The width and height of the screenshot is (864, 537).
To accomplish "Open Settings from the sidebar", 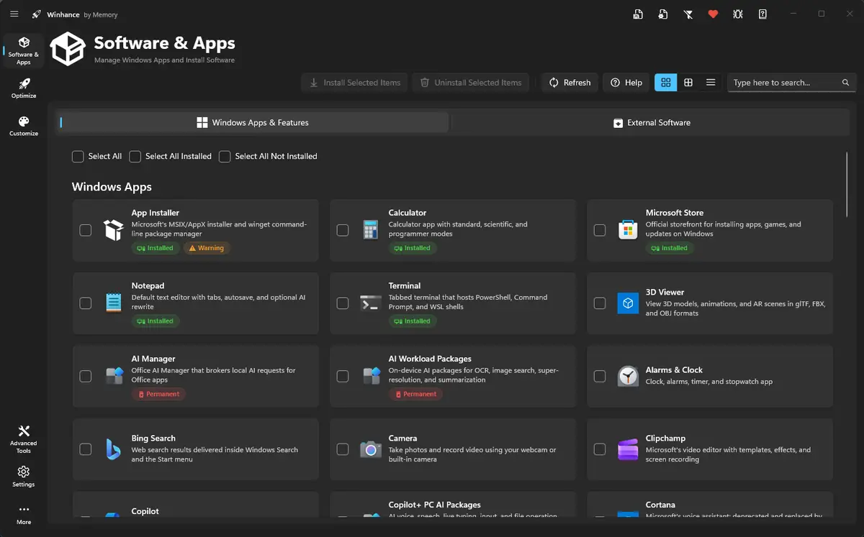I will (x=24, y=476).
